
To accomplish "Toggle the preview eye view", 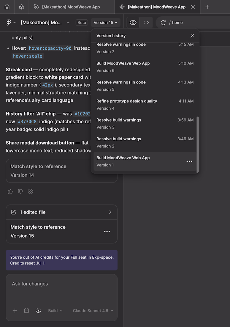I will [x=133, y=23].
